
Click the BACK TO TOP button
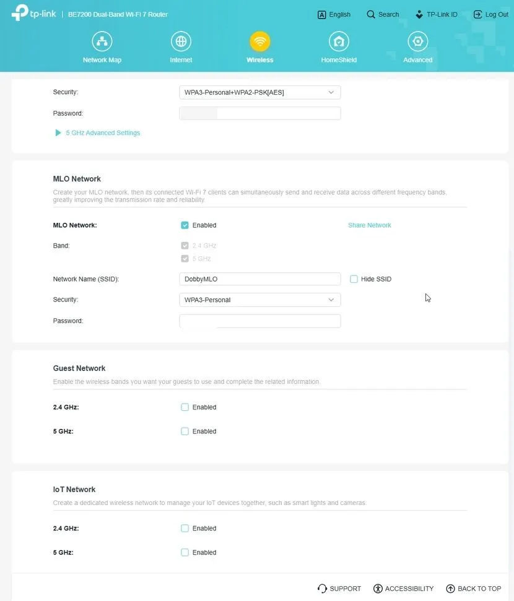[x=473, y=589]
